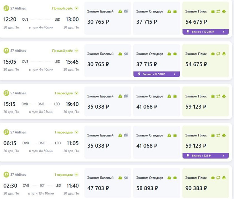
Task: Select the Эконом Плюс fare on the 06:15 flight
Action: point(205,141)
